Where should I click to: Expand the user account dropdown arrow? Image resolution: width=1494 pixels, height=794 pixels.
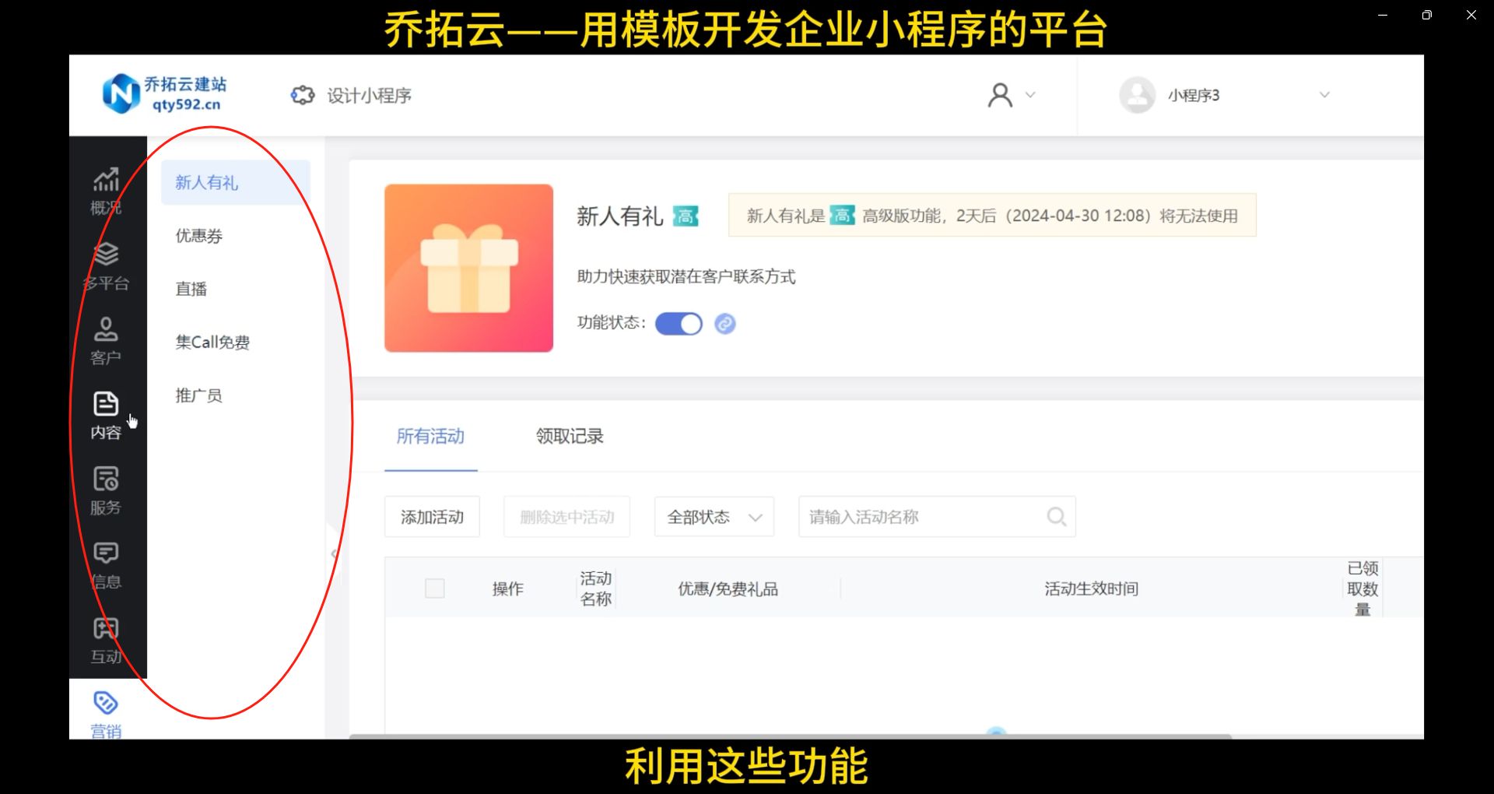pyautogui.click(x=1030, y=95)
